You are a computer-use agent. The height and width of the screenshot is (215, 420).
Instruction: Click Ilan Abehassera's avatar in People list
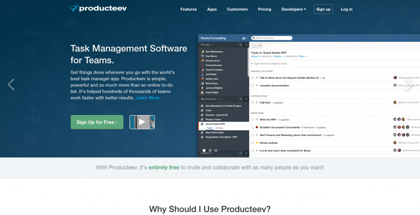(203, 52)
